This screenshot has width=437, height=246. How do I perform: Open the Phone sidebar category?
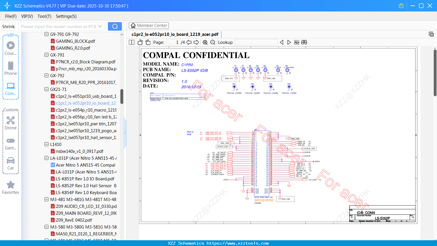[11, 68]
